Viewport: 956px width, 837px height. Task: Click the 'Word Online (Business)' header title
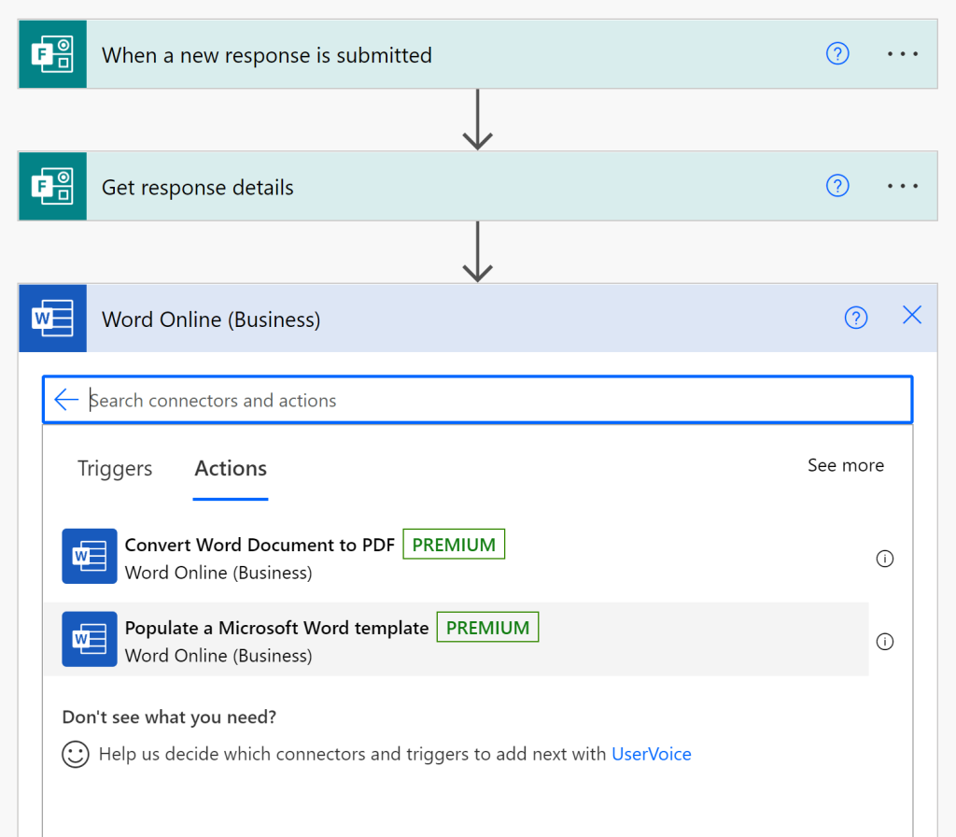point(211,319)
